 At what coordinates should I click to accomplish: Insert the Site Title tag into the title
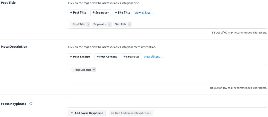(122, 13)
